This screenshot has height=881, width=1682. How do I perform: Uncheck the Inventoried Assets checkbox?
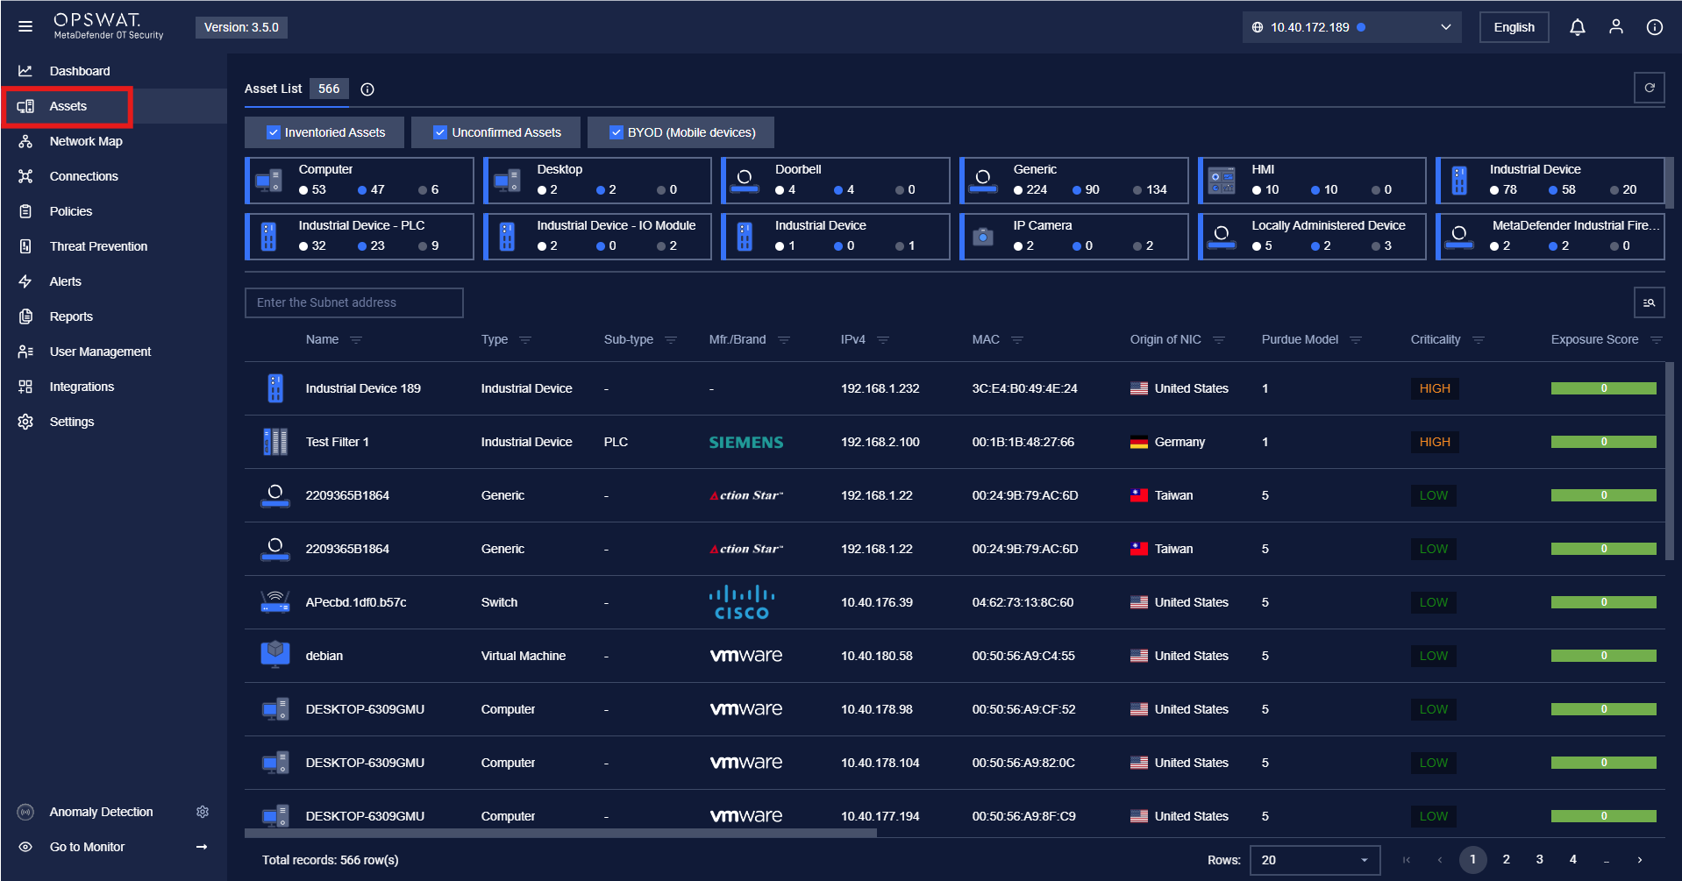(274, 132)
